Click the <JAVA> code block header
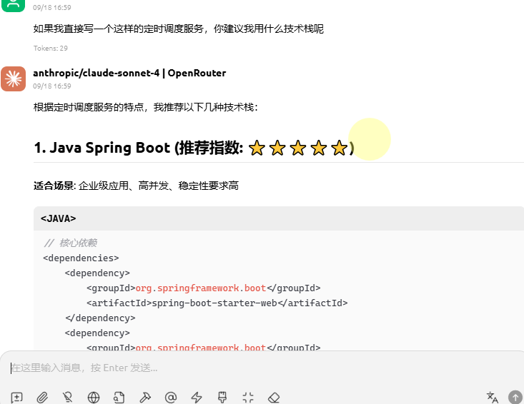This screenshot has height=404, width=524. pos(279,218)
